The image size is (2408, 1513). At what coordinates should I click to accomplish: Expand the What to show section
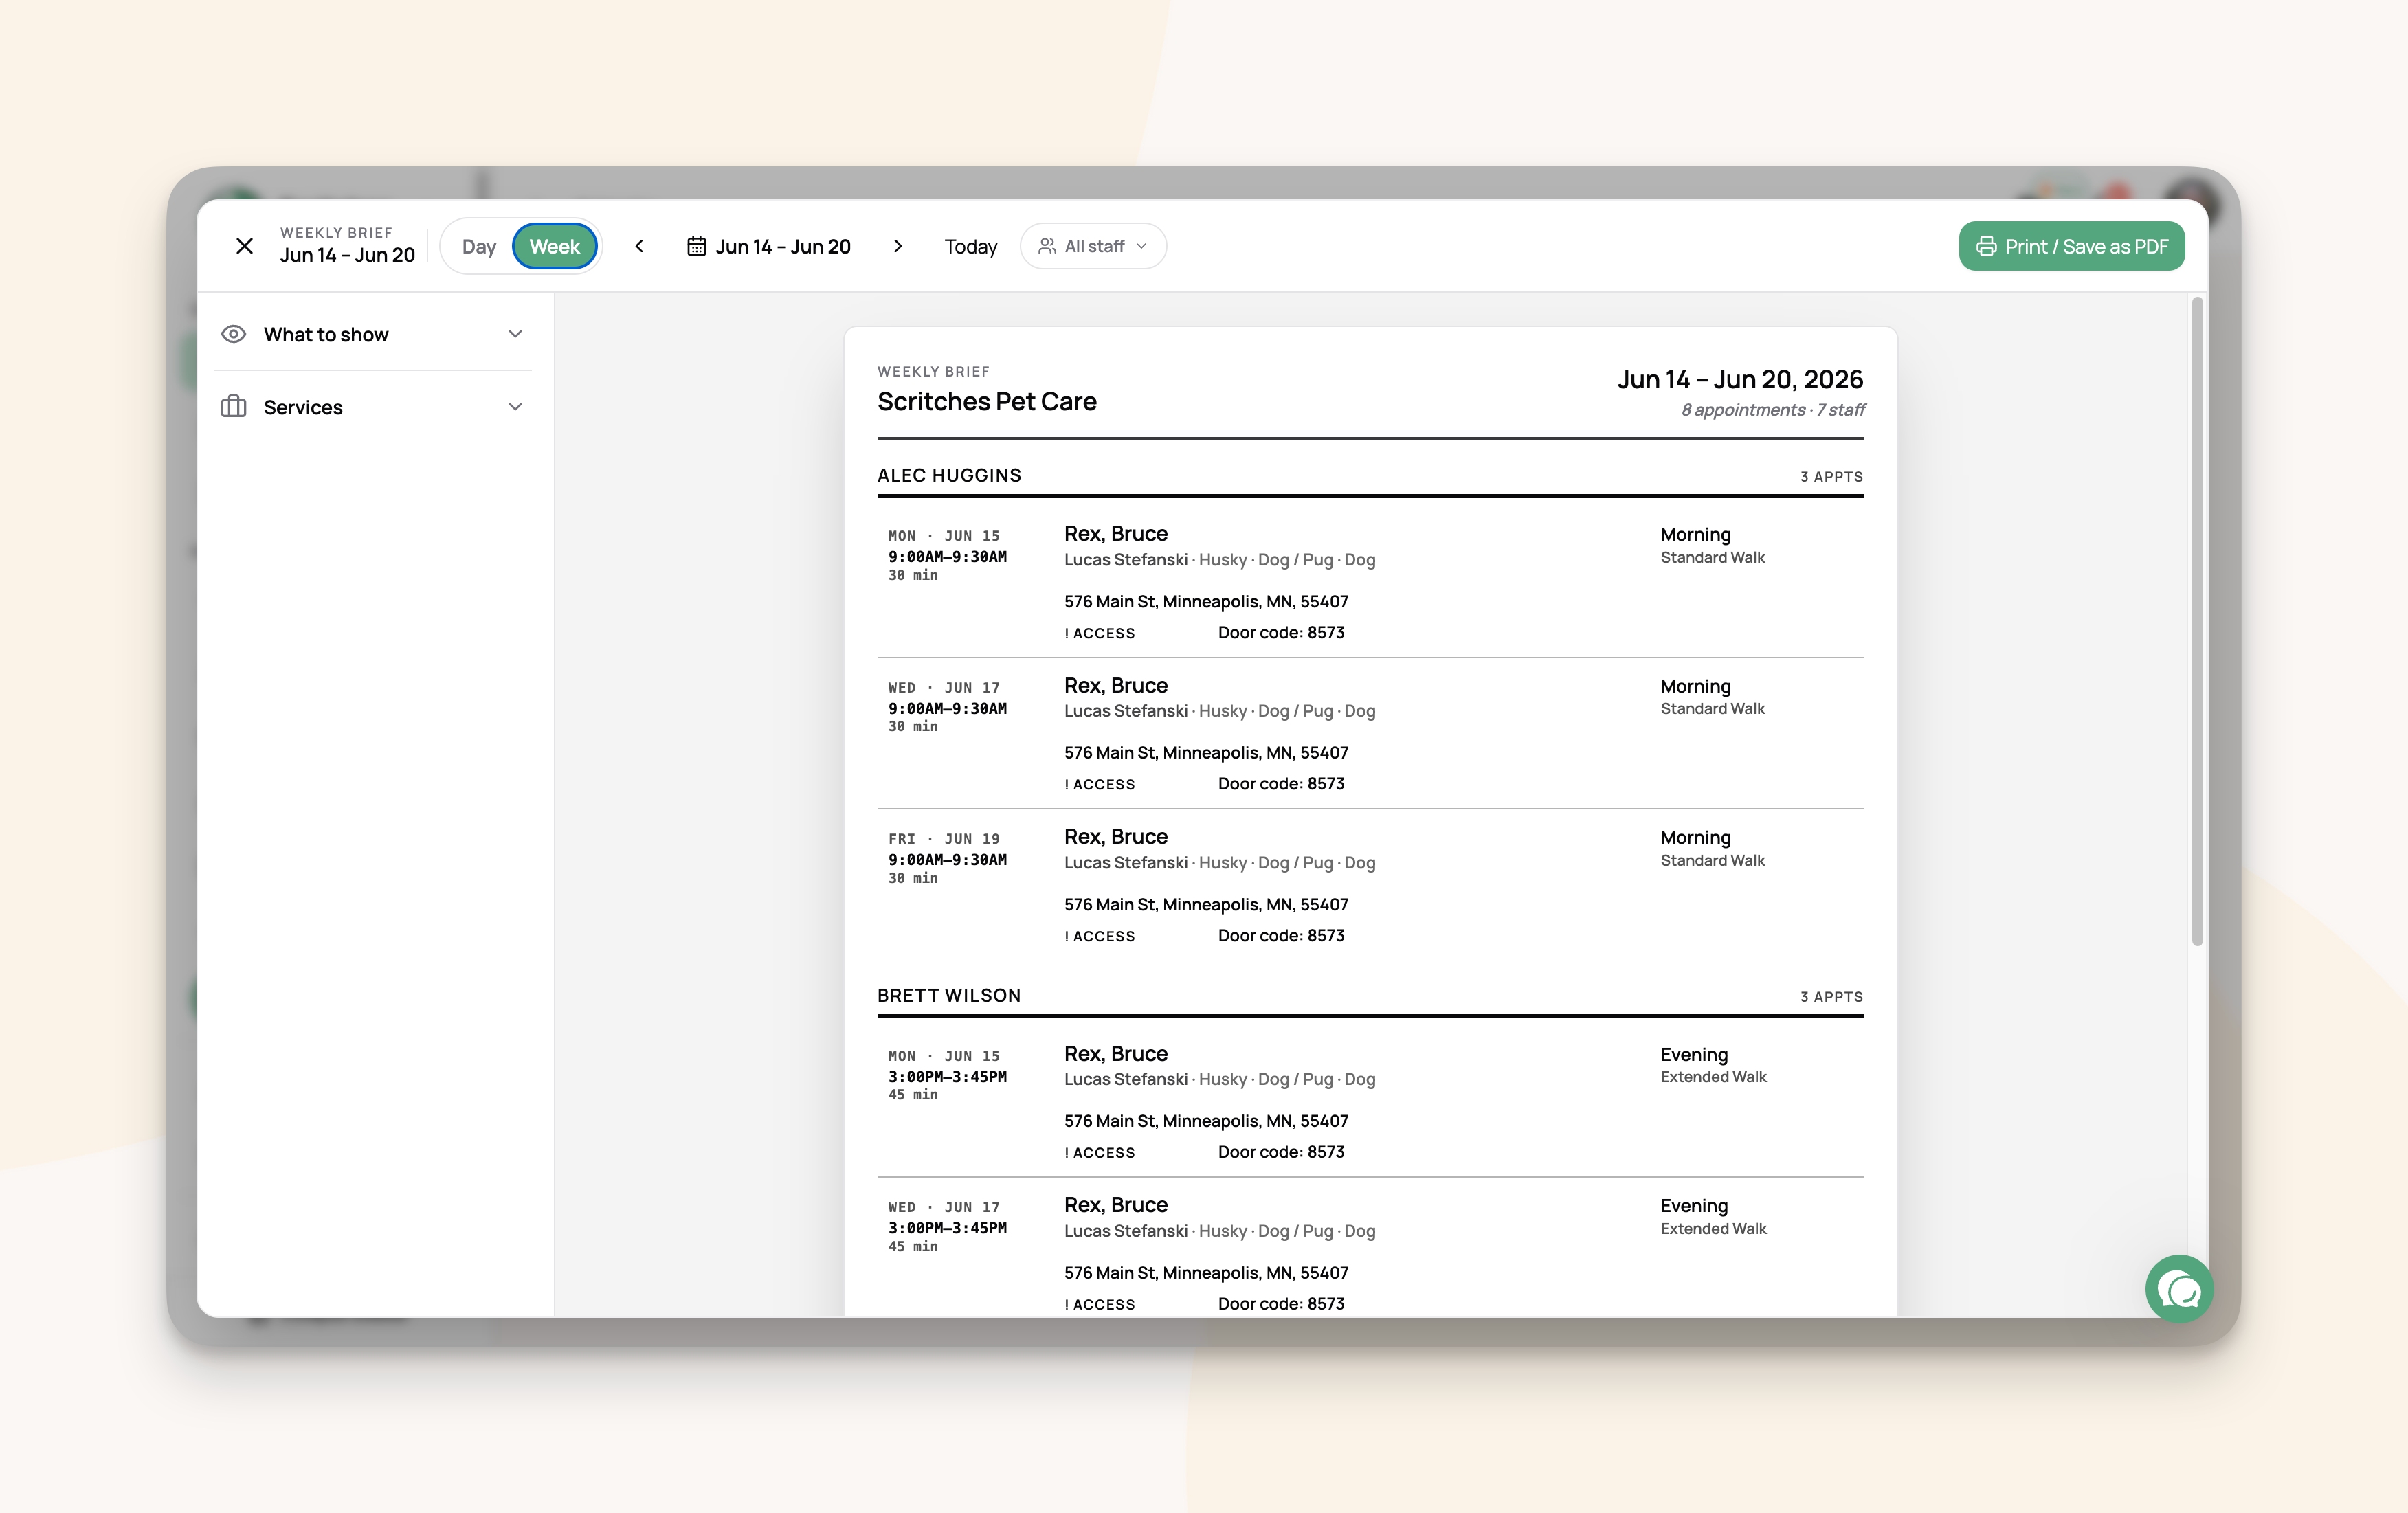[x=373, y=334]
